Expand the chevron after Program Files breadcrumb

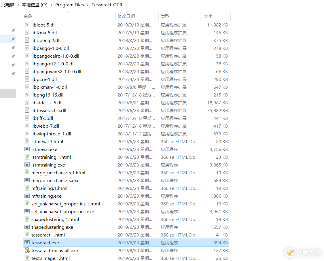(x=88, y=5)
